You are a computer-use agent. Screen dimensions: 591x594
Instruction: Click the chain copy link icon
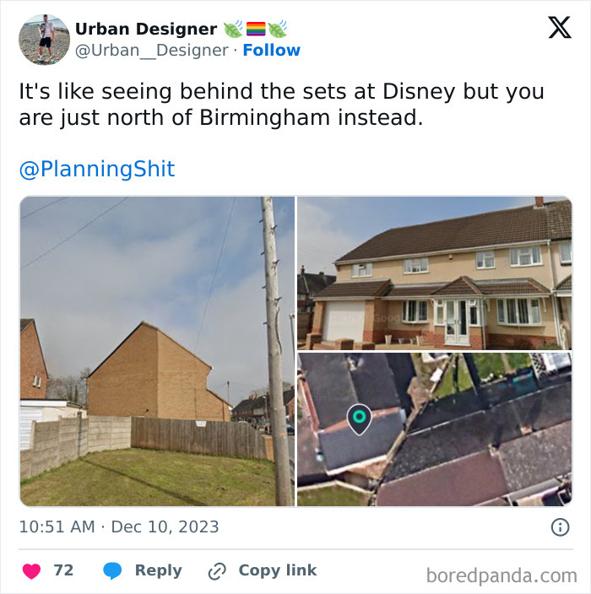[217, 571]
